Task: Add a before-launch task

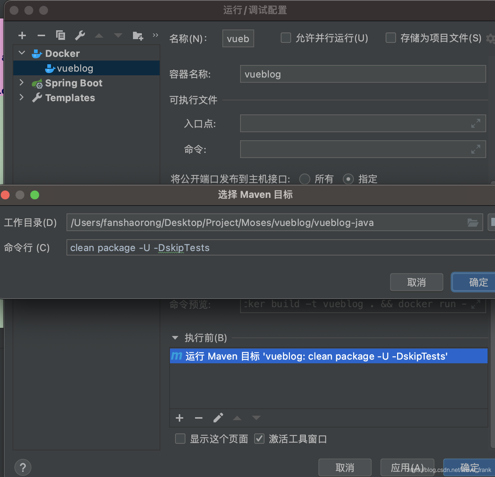Action: [180, 418]
